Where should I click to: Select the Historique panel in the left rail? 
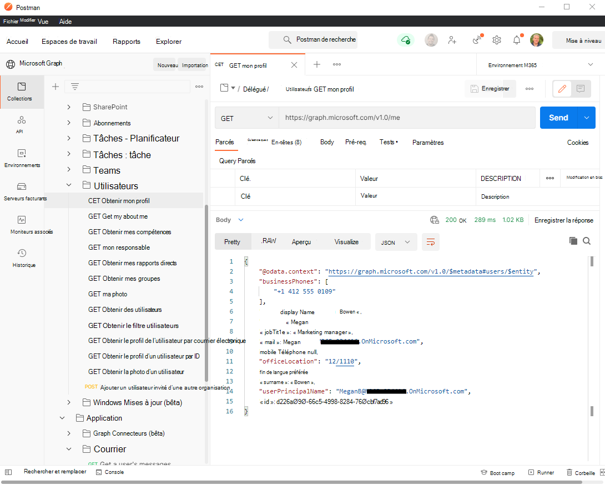click(22, 259)
